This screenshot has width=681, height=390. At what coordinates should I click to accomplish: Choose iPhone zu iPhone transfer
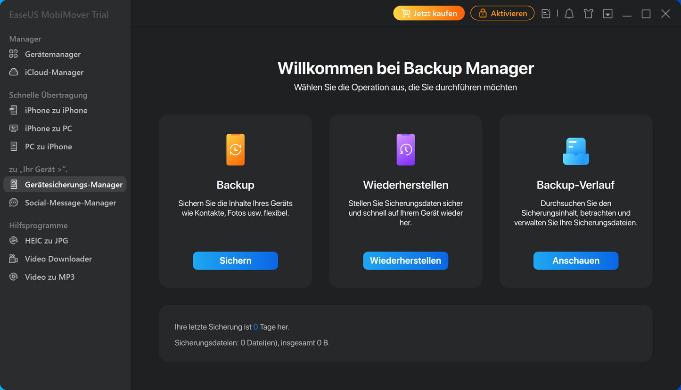point(56,110)
